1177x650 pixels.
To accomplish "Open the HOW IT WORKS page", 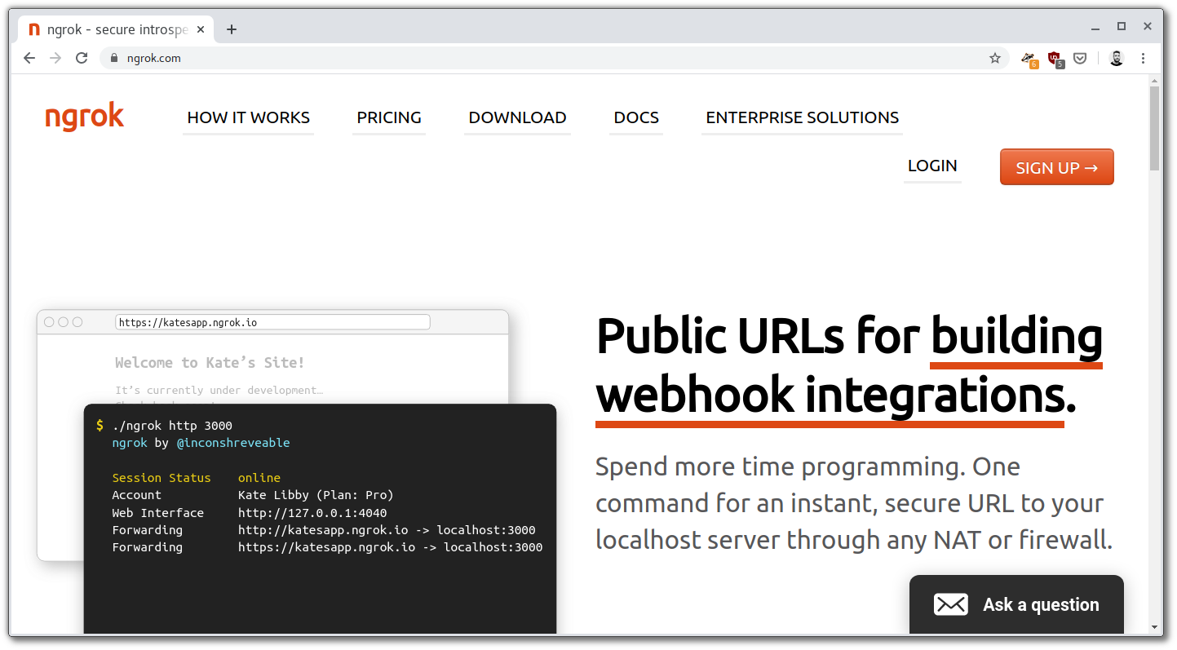I will pyautogui.click(x=249, y=118).
